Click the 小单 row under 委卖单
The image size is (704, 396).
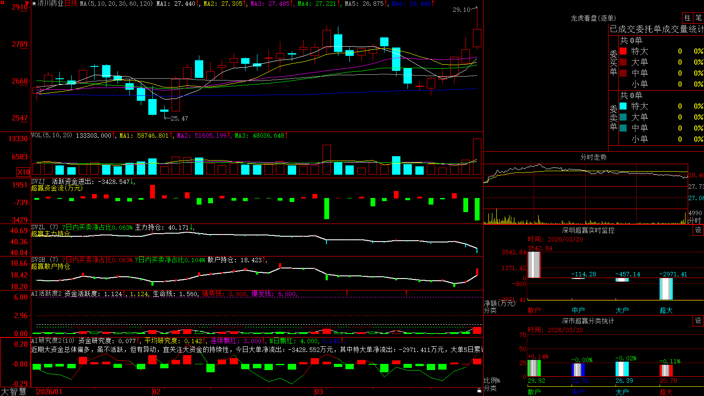[x=661, y=139]
